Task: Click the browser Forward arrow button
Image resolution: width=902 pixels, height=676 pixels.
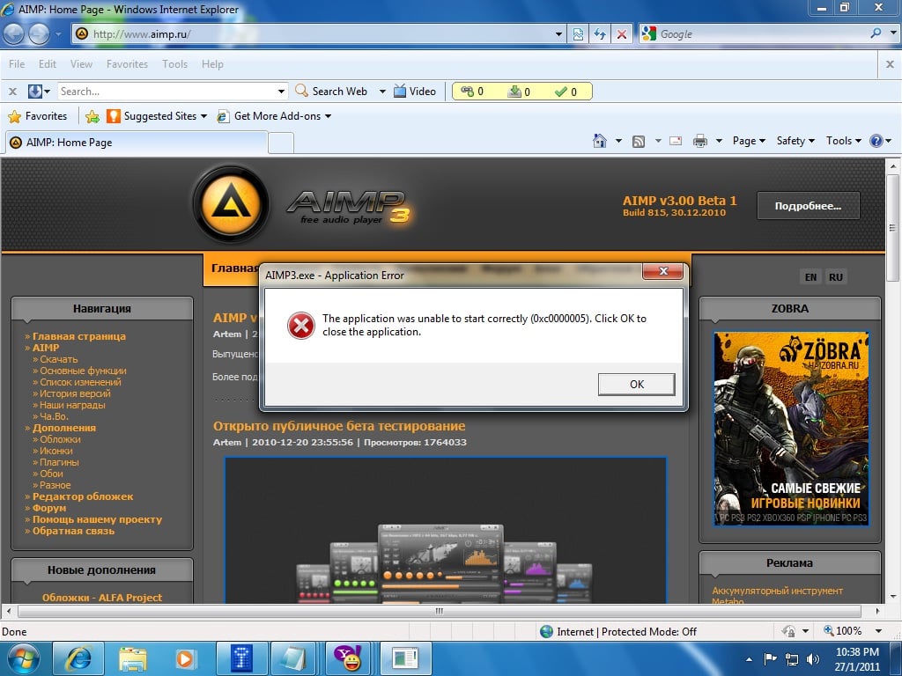Action: pyautogui.click(x=39, y=34)
